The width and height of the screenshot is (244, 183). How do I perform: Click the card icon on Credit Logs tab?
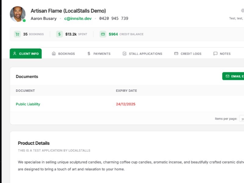(176, 54)
